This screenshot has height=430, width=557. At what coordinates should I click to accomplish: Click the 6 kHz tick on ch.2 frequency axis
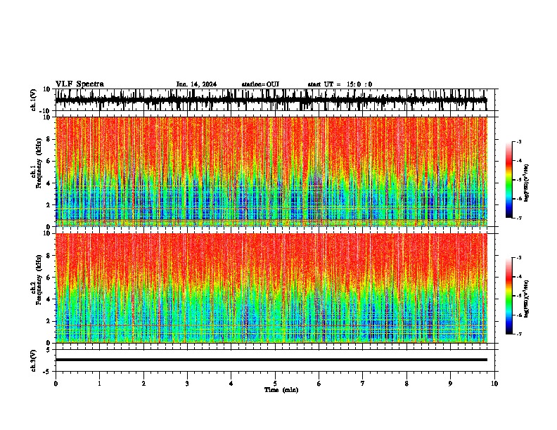[x=49, y=277]
